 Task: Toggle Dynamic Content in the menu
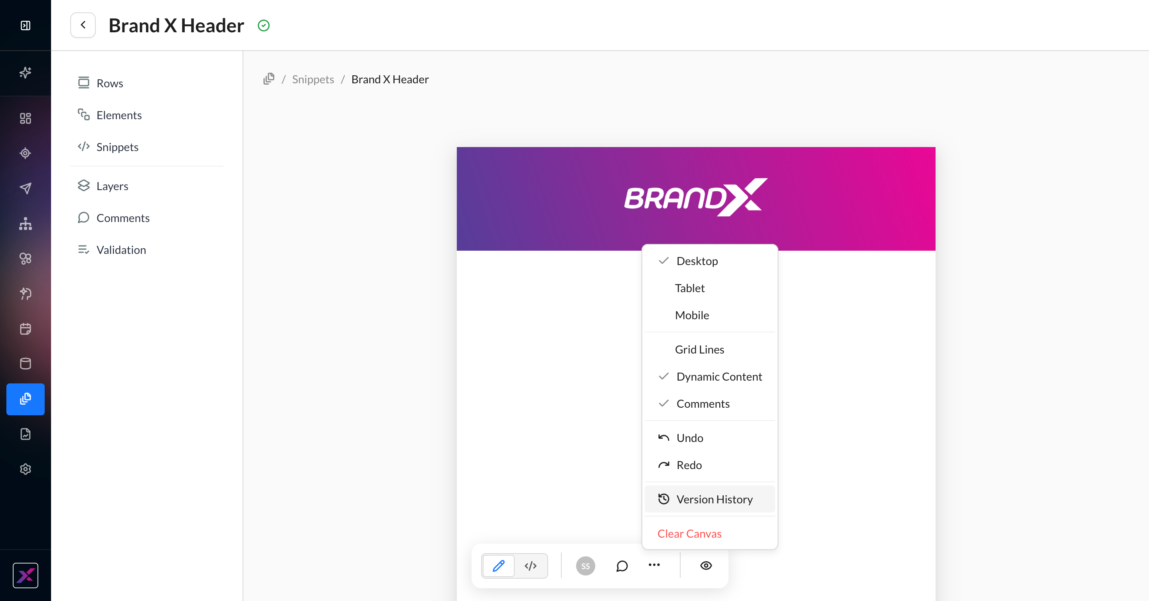pos(710,377)
